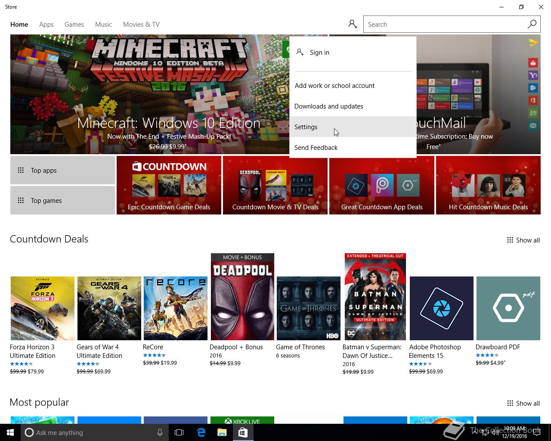Viewport: 551px width, 441px height.
Task: Click the Store taskbar icon
Action: tap(243, 432)
